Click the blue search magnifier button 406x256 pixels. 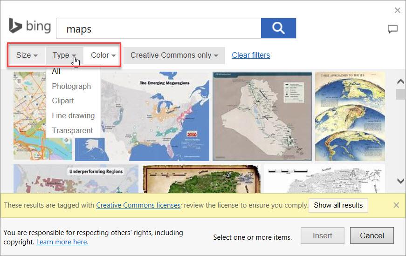(278, 28)
